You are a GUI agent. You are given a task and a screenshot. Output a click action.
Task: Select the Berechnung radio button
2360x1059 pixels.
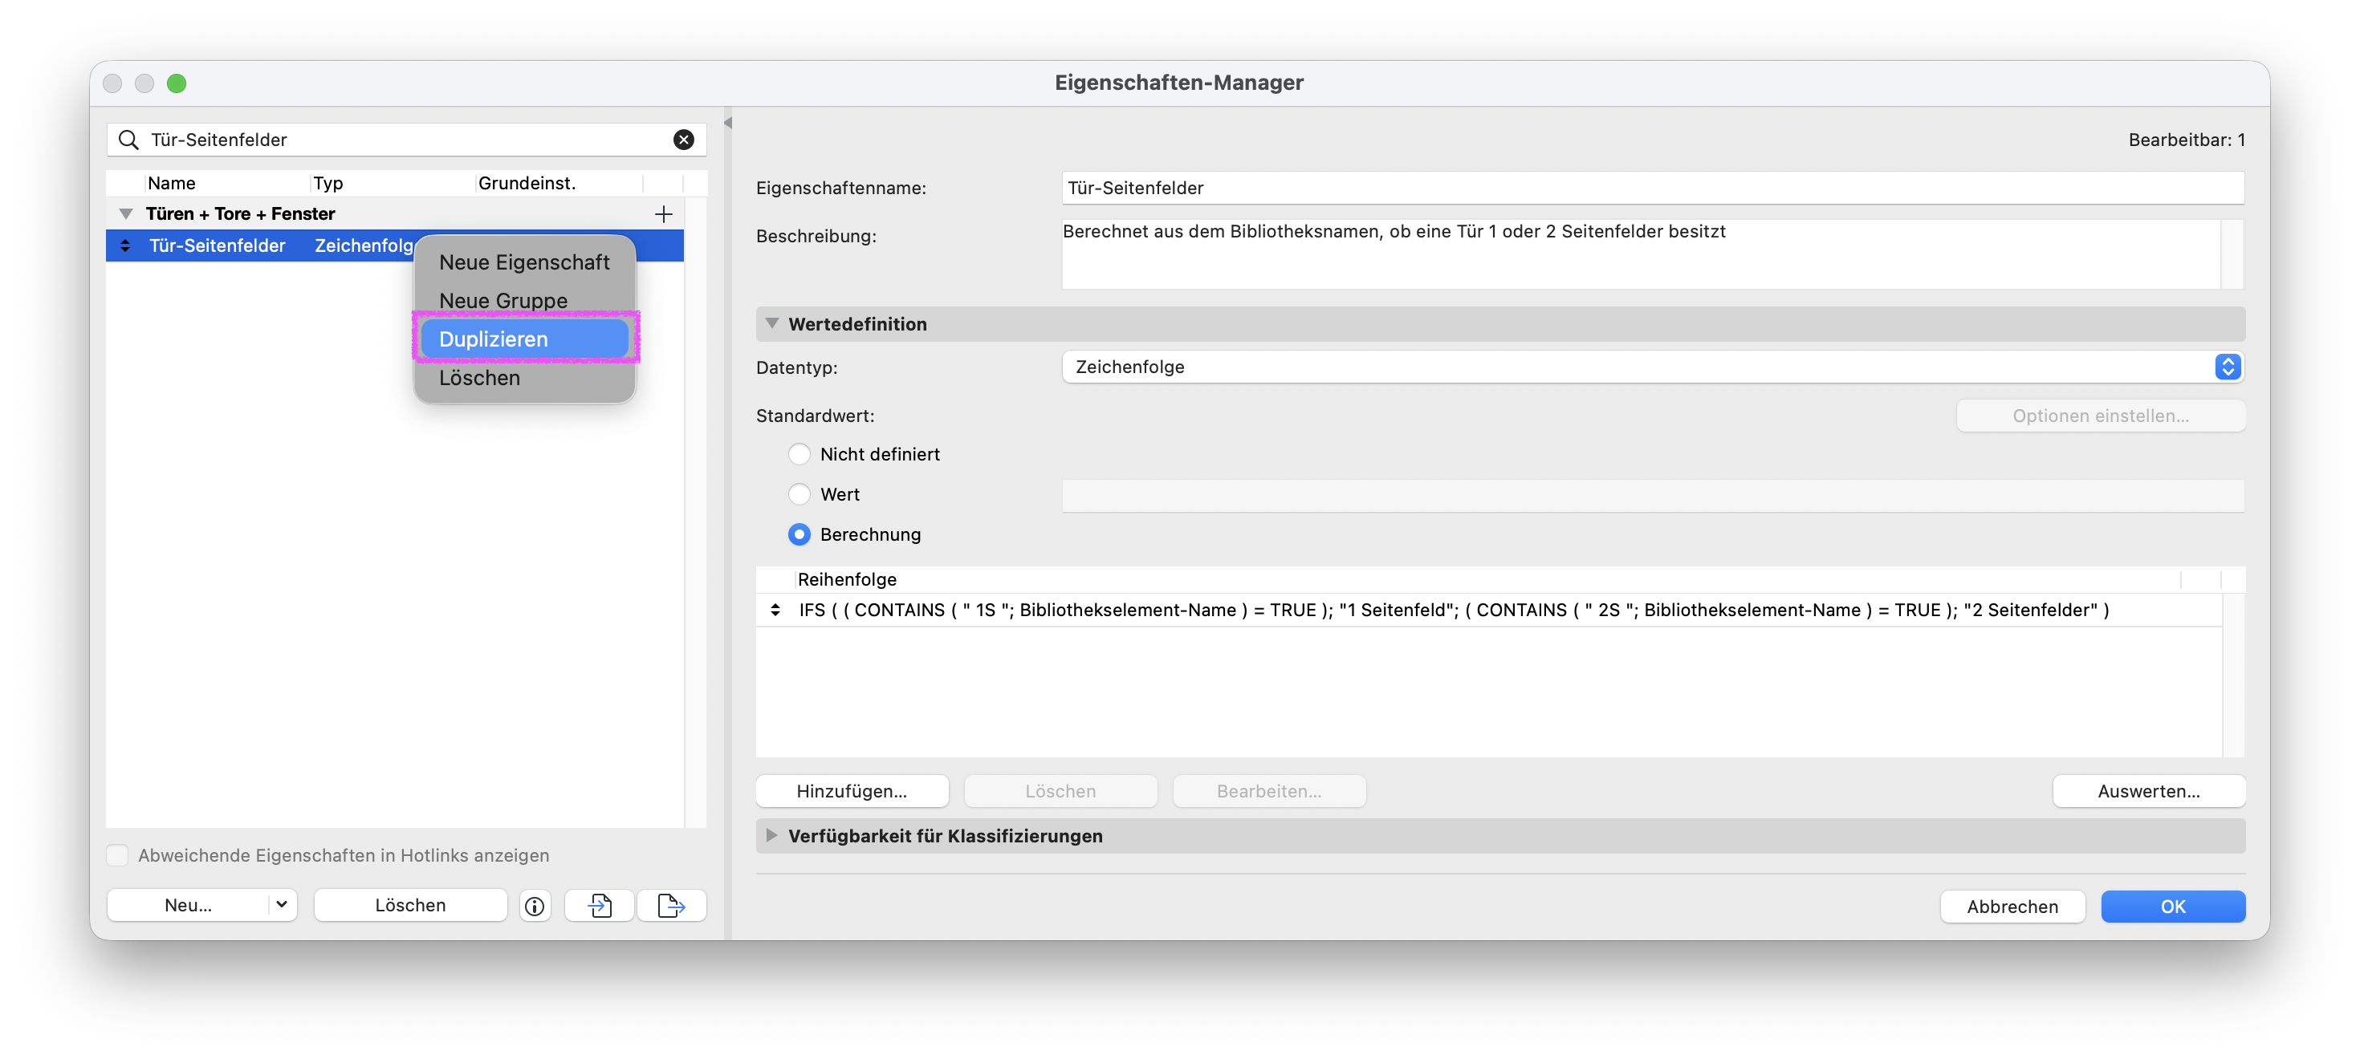pos(799,534)
